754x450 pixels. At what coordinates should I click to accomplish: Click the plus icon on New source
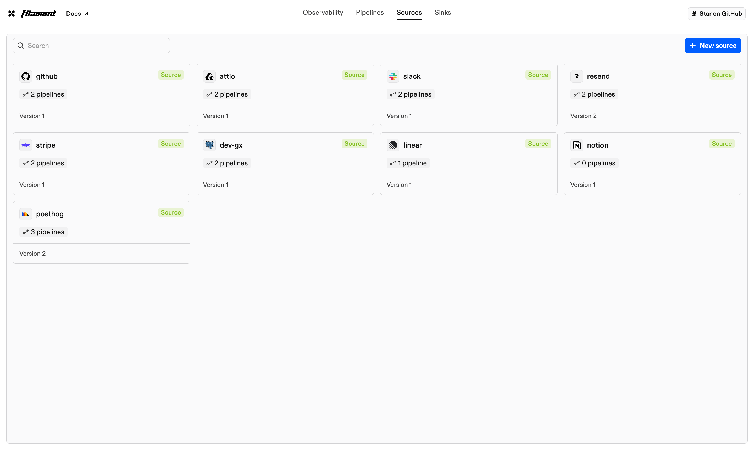click(693, 46)
